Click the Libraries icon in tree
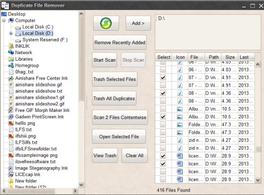This screenshot has height=195, width=264. (11, 59)
